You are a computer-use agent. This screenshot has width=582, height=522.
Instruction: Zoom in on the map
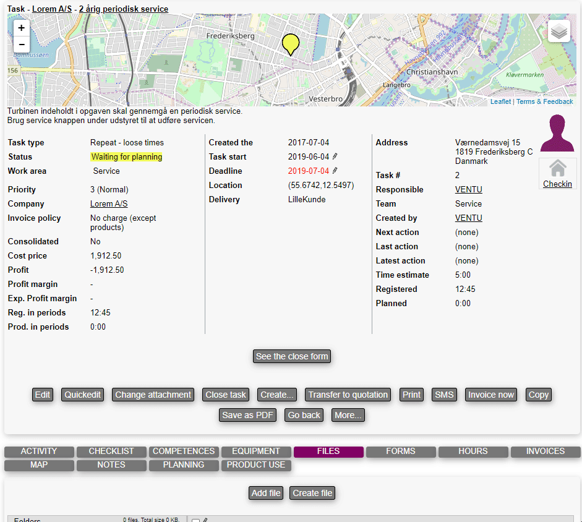pos(21,28)
